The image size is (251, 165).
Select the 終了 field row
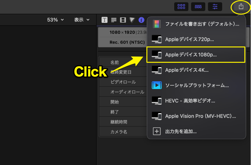point(123,112)
